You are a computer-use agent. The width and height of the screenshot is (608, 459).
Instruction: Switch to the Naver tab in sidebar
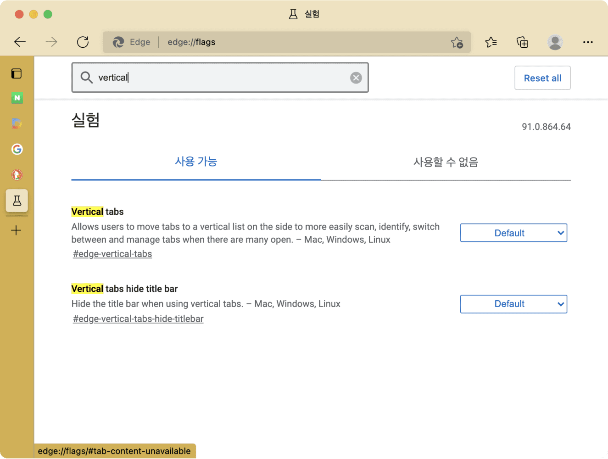pyautogui.click(x=17, y=98)
